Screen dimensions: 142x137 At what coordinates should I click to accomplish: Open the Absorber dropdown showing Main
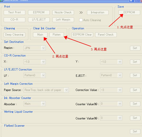click(x=35, y=104)
